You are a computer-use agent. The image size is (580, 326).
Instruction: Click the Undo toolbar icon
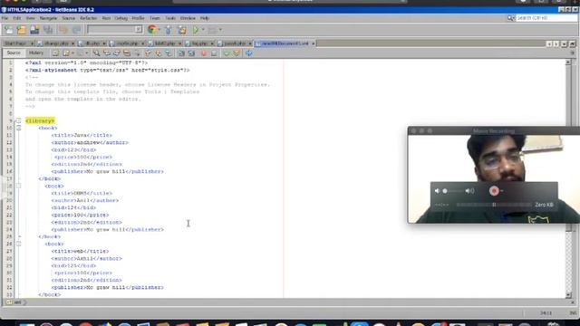(x=63, y=30)
